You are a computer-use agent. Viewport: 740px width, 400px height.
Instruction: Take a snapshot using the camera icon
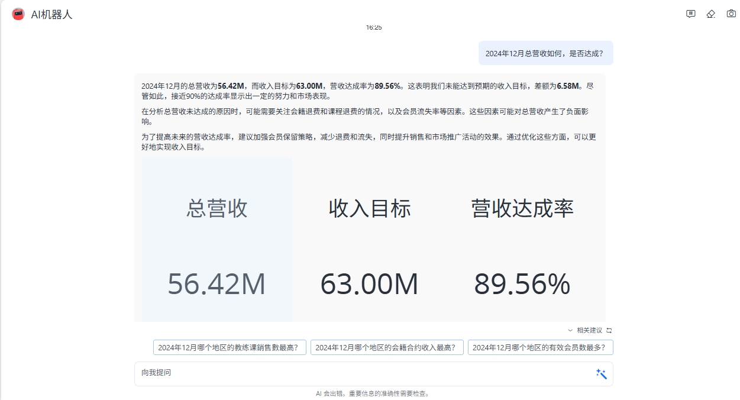(x=731, y=14)
